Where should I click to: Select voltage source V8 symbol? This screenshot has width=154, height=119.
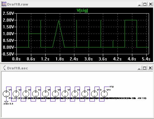click(75, 94)
